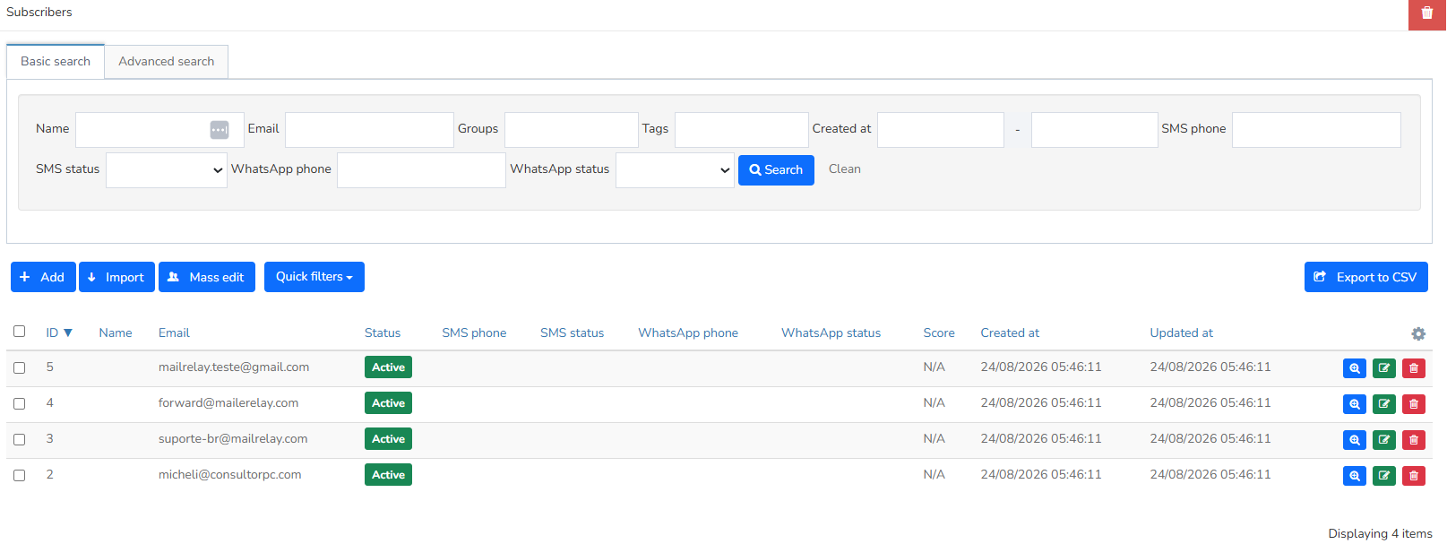Switch to Advanced search tab

pos(167,62)
